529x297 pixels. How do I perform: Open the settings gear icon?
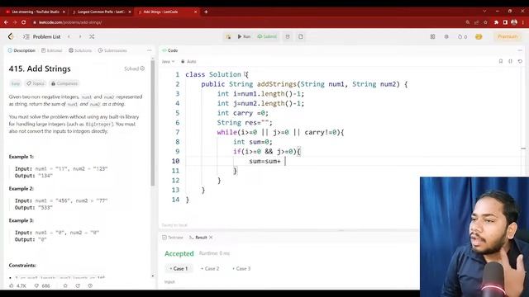point(446,36)
